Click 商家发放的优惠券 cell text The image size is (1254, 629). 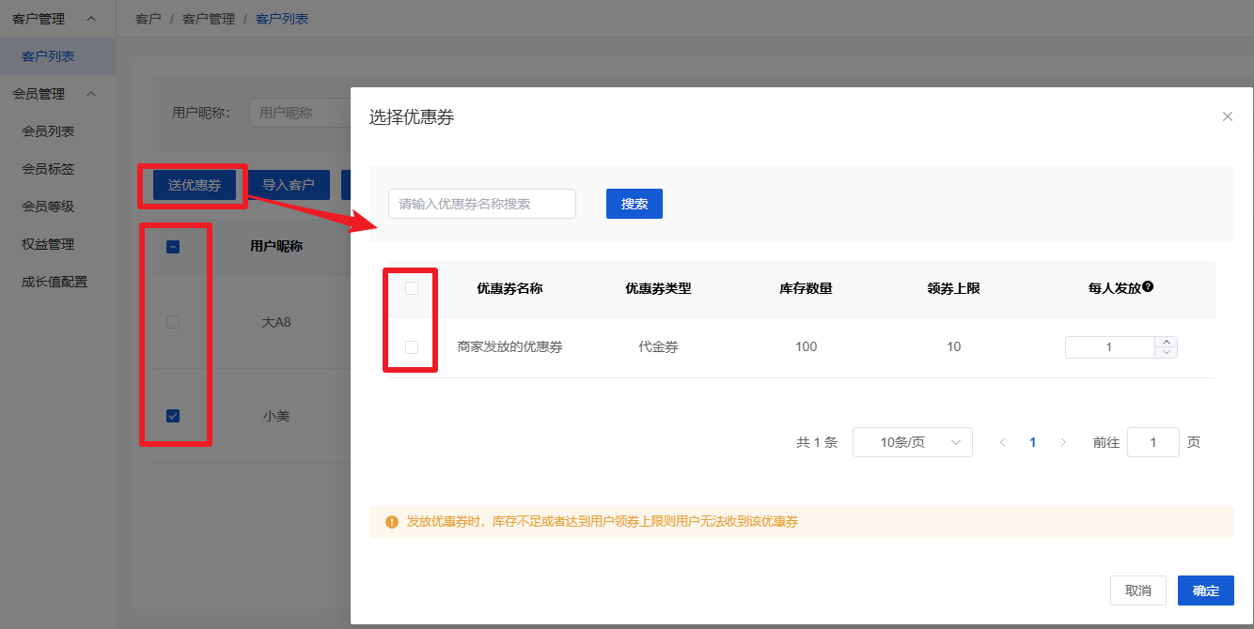pos(510,347)
